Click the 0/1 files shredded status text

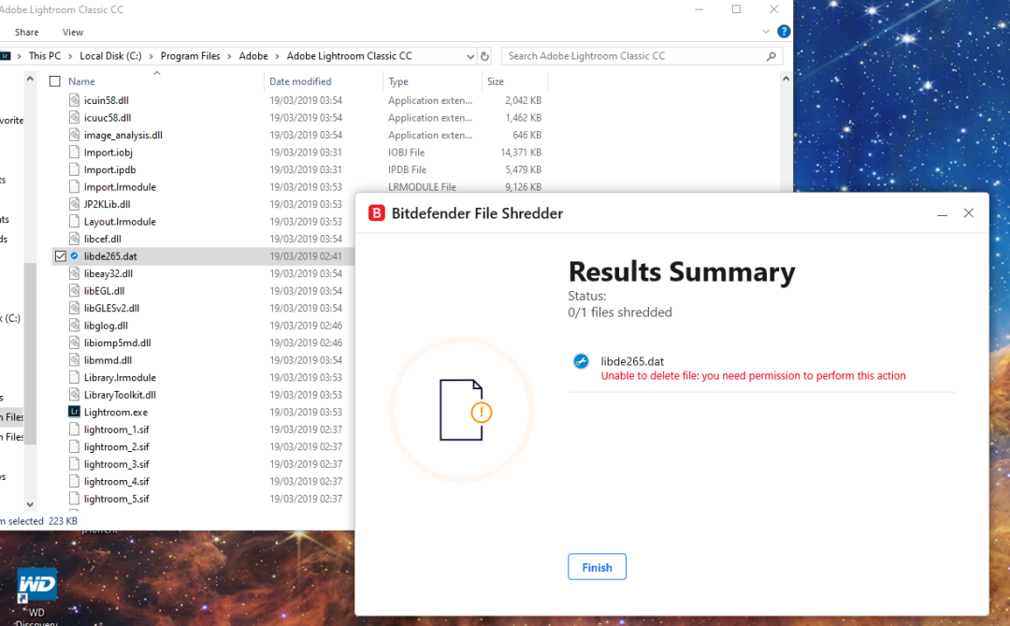click(x=620, y=312)
